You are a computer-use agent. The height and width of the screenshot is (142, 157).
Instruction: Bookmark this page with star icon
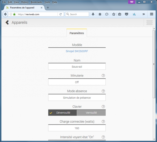click(x=114, y=14)
